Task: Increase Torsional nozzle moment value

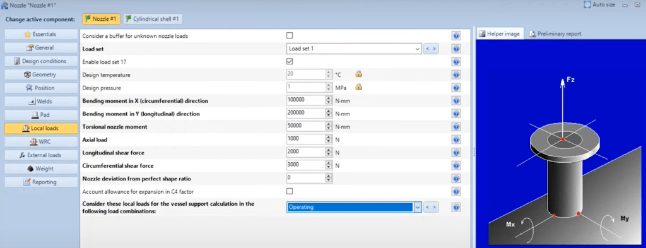Action: [x=329, y=124]
